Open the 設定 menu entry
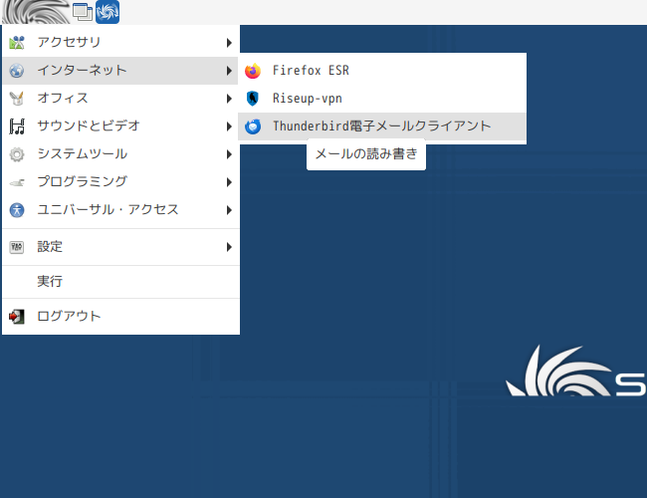The image size is (647, 498). (120, 247)
